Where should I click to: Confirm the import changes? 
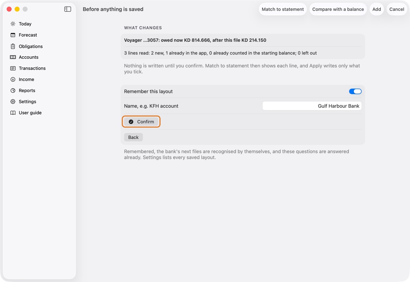pyautogui.click(x=141, y=122)
